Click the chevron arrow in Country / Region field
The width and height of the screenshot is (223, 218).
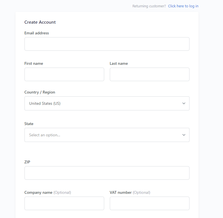click(184, 103)
